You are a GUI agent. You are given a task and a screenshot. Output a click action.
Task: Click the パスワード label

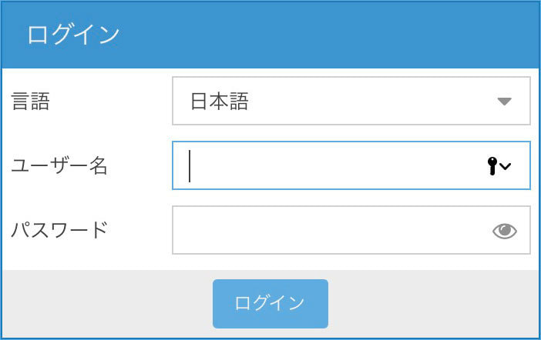(59, 230)
